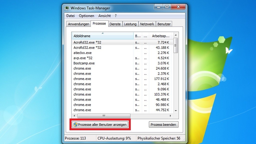Open the ? help menu
The height and width of the screenshot is (144, 256).
(x=116, y=16)
